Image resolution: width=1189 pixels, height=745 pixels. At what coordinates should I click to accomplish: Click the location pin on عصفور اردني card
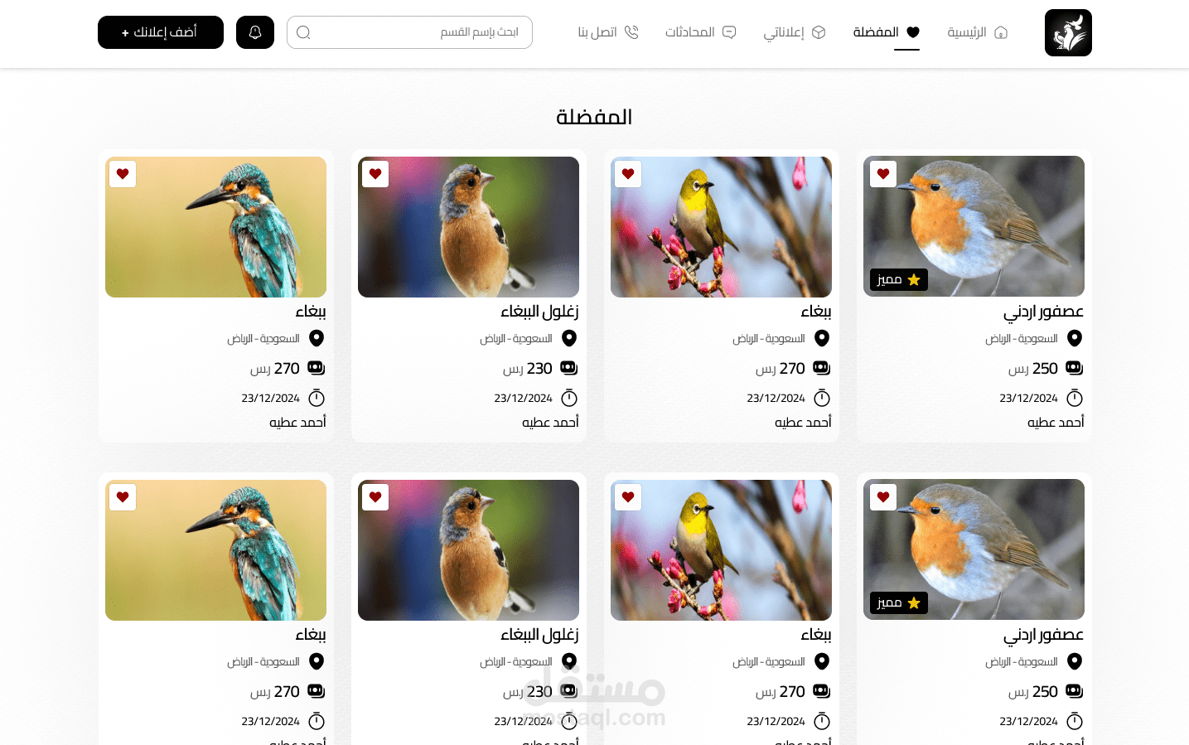pos(1075,338)
